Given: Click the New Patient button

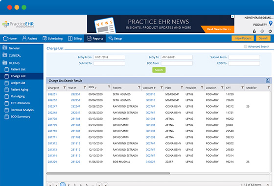Looking at the screenshot, I should (x=243, y=38).
